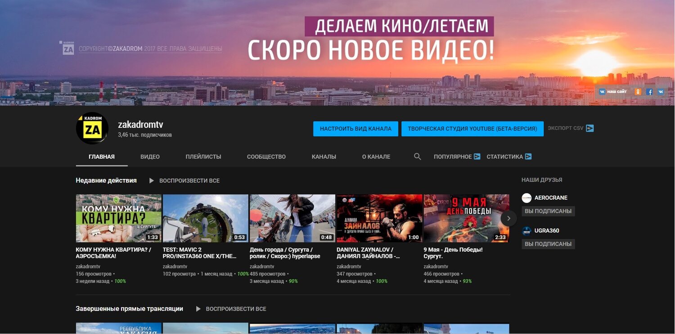Click НАСТРОИТЬ ВИД КАНАЛА button

[355, 129]
